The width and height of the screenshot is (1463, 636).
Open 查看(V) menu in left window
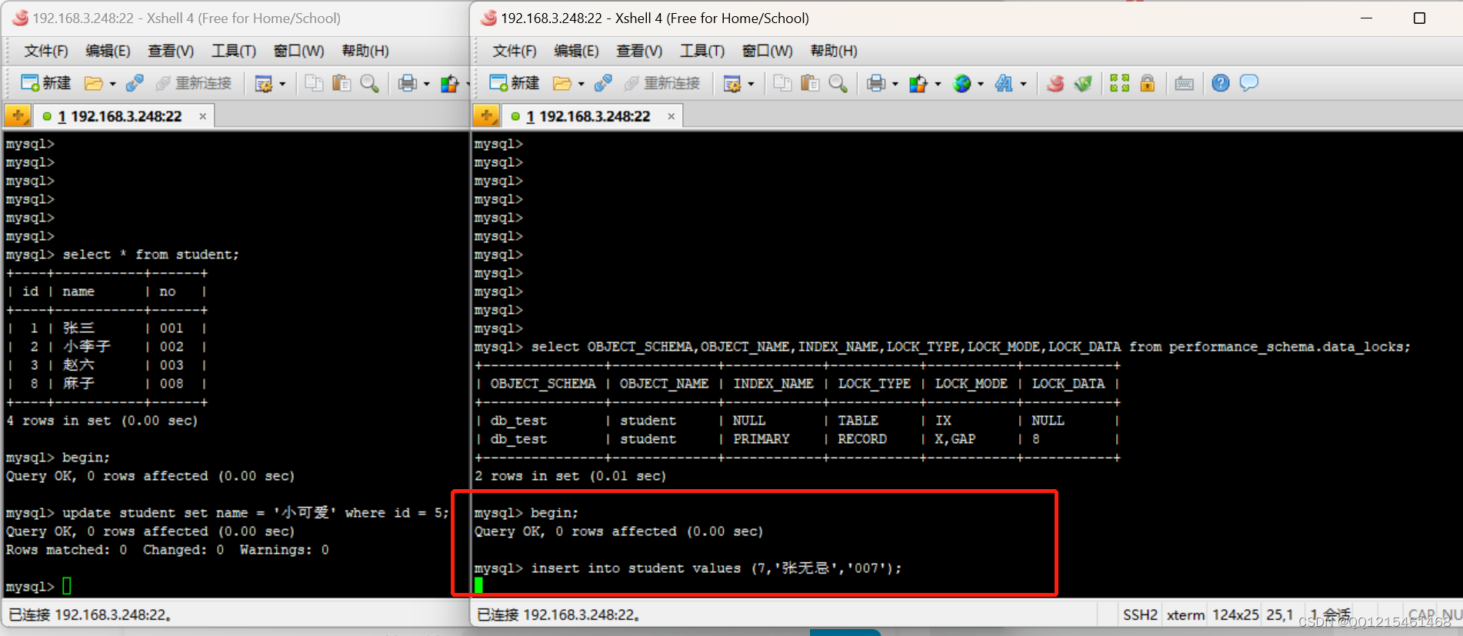pyautogui.click(x=171, y=51)
